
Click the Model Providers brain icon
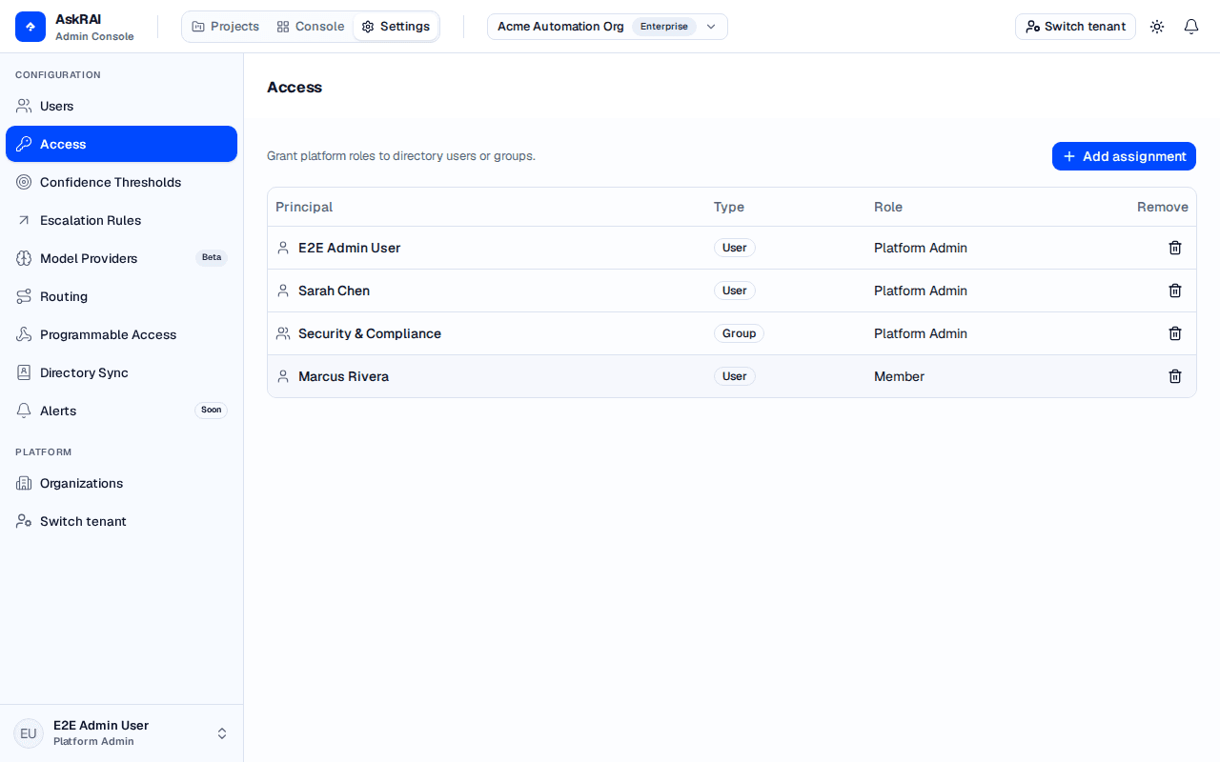(x=24, y=258)
